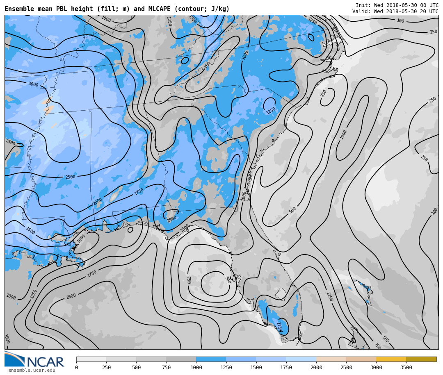Click the colorbar tick label '3500'
The height and width of the screenshot is (375, 443).
[406, 367]
